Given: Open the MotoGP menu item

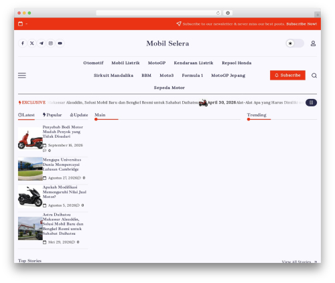Looking at the screenshot, I should (x=157, y=63).
